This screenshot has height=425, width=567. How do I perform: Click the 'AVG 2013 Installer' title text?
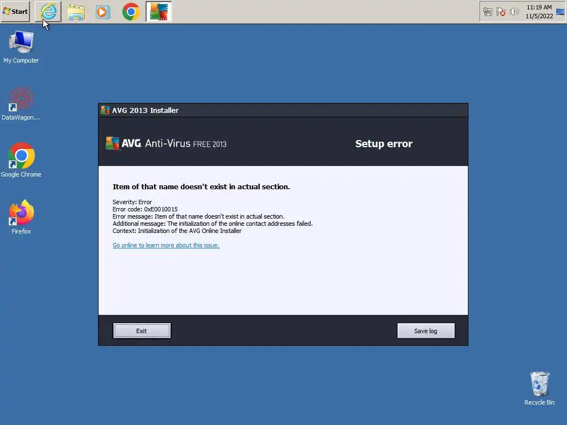146,110
